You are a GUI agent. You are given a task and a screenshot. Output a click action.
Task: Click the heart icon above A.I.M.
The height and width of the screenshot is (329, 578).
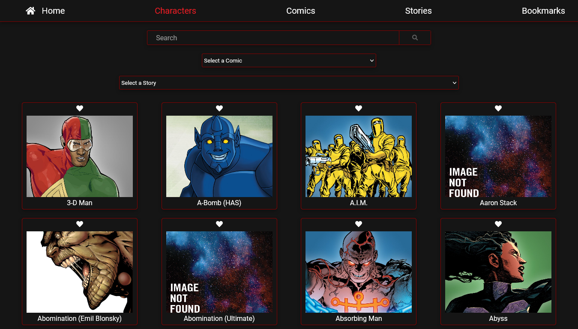(359, 108)
